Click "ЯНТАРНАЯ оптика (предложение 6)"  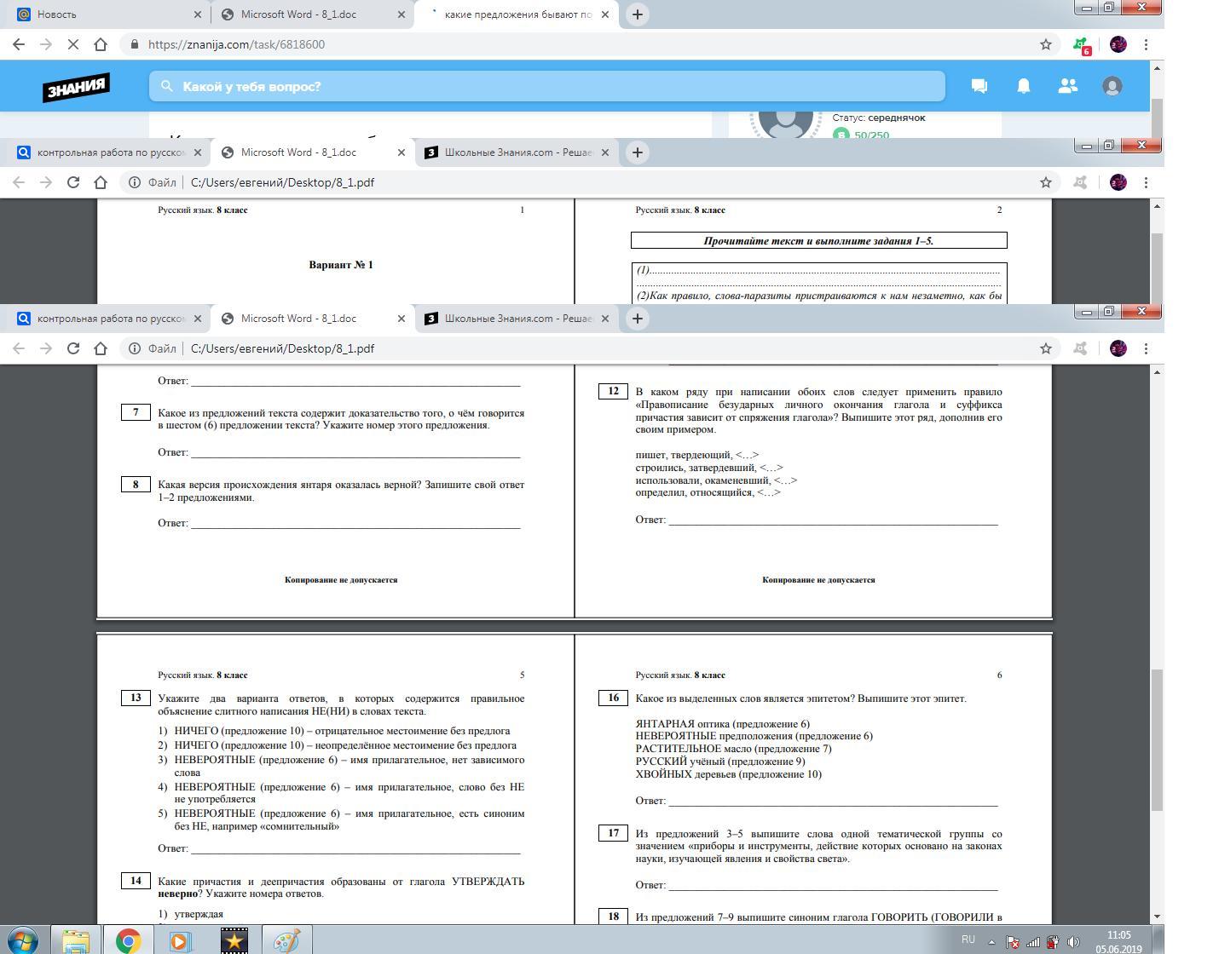coord(722,724)
